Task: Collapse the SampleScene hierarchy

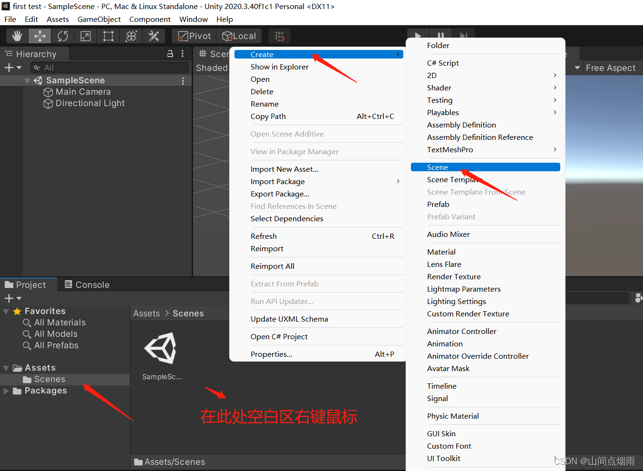Action: 27,81
